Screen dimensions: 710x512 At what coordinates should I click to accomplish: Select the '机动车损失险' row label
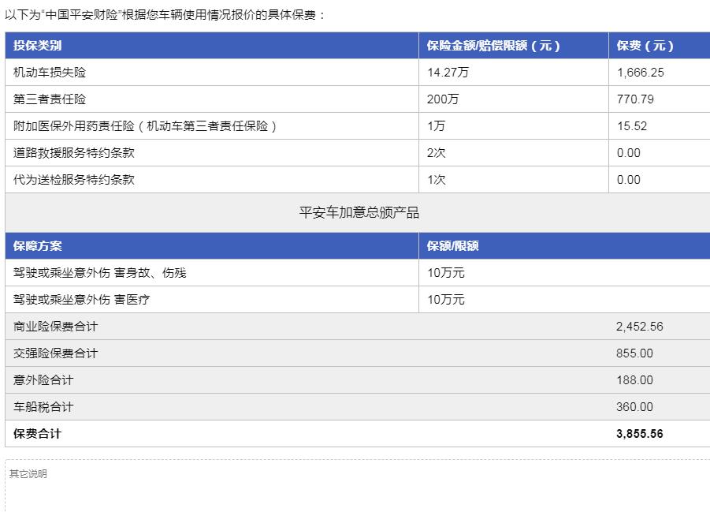pos(50,72)
